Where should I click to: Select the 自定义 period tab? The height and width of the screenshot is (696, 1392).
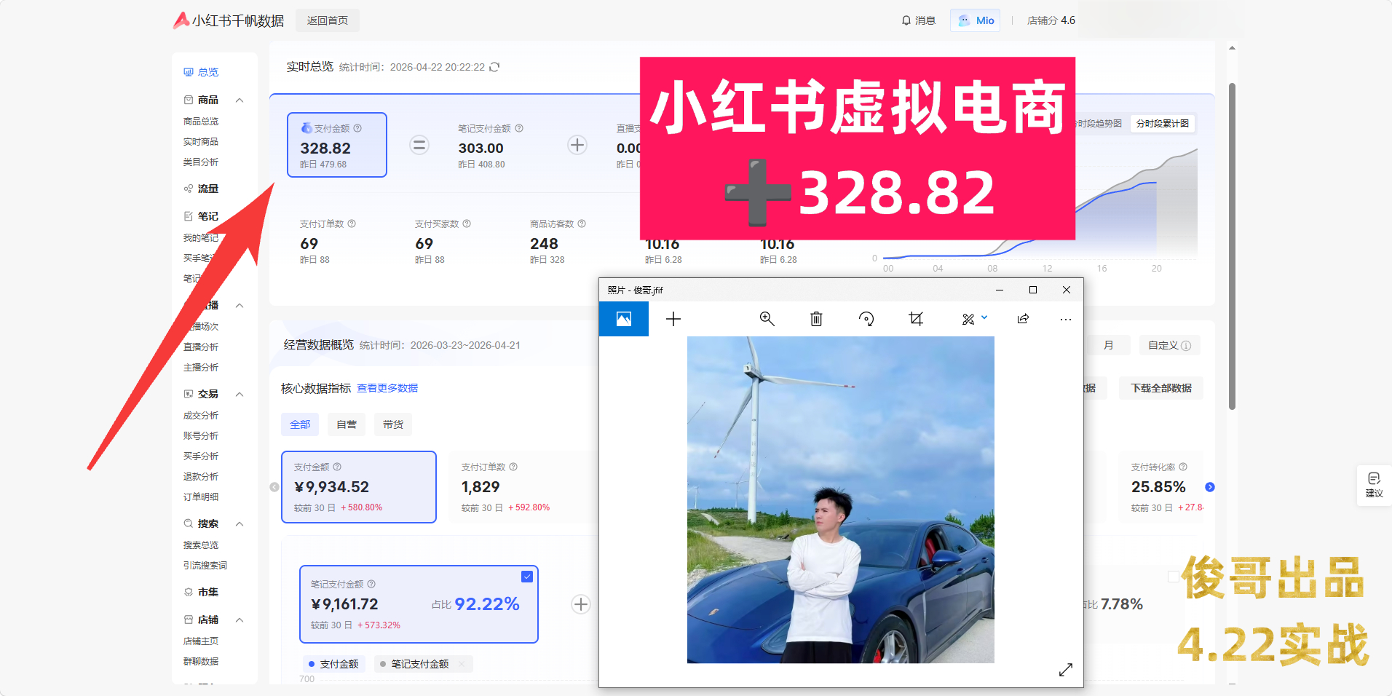coord(1169,345)
